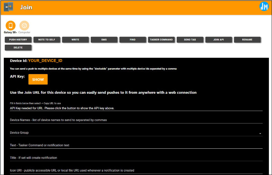Click the Note To Self button
Viewport: 272px width, 175px height.
tap(47, 40)
